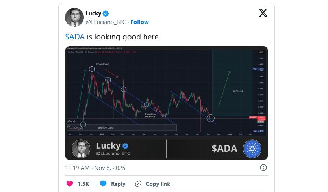Open the @LLuciano_BTC handle link
Viewport: 328px width, 192px height.
(106, 22)
